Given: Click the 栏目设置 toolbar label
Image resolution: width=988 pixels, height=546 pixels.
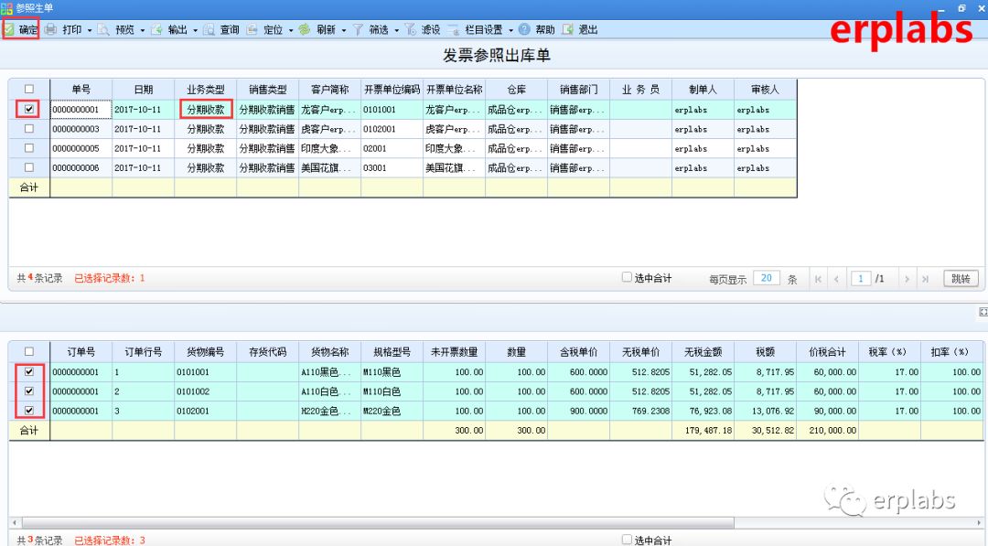Looking at the screenshot, I should point(484,29).
